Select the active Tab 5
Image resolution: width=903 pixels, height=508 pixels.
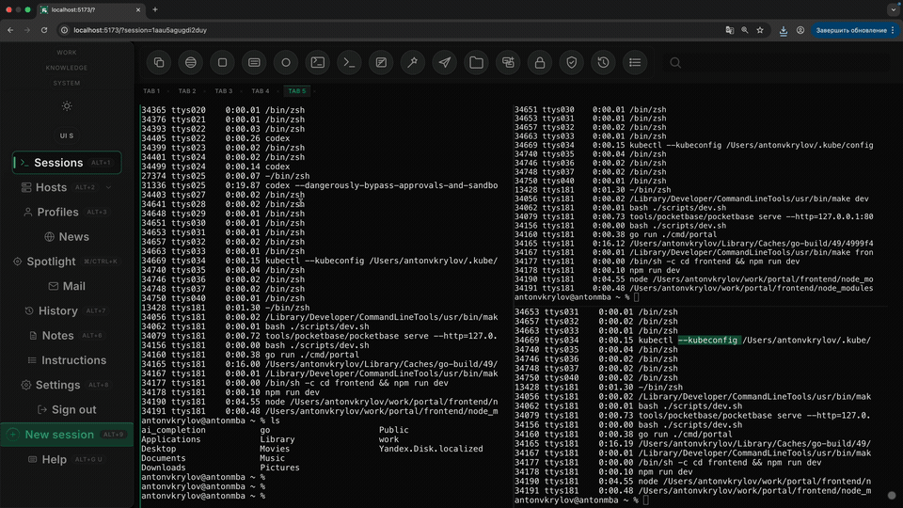click(297, 91)
